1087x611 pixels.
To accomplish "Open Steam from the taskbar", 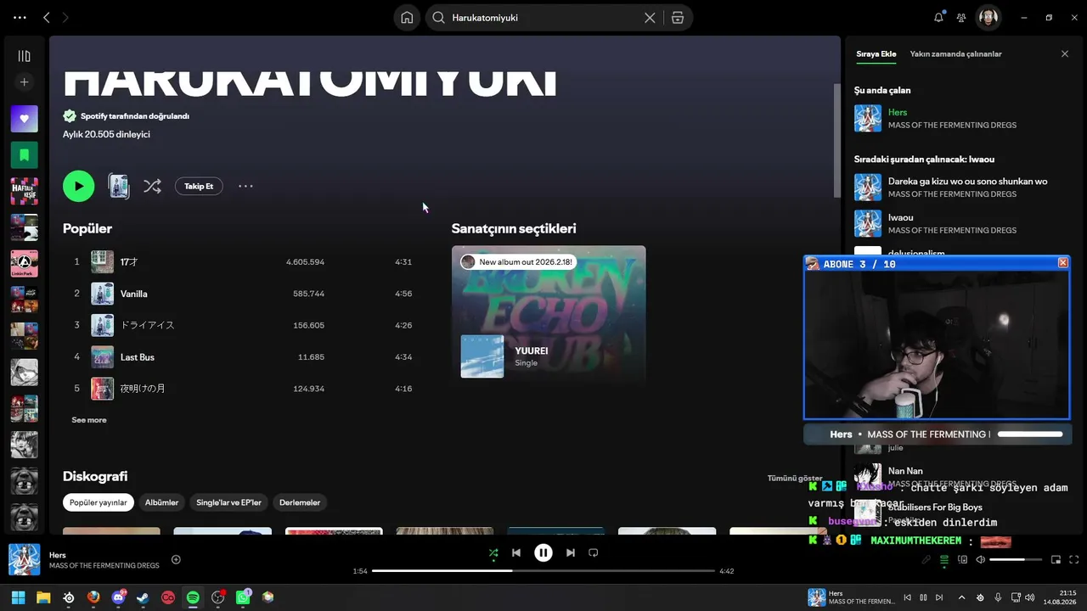I will [144, 597].
